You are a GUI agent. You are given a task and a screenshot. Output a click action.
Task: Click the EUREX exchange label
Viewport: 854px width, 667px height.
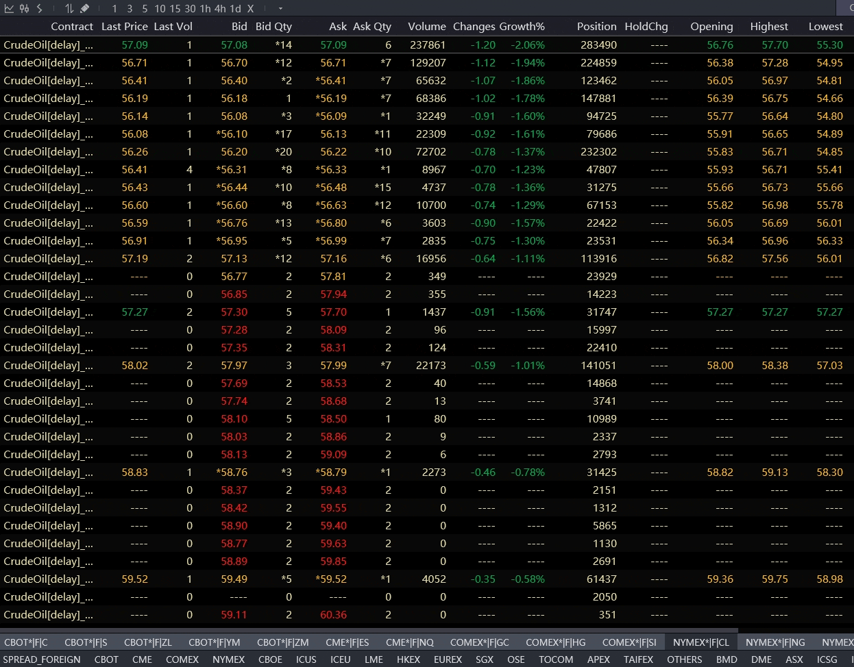pos(448,659)
